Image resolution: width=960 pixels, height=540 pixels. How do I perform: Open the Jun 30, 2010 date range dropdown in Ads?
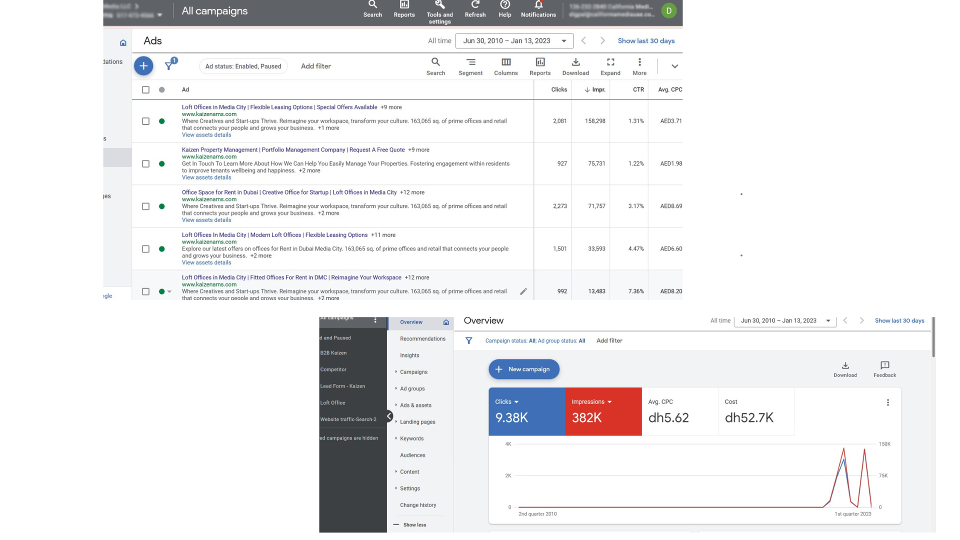pos(514,41)
